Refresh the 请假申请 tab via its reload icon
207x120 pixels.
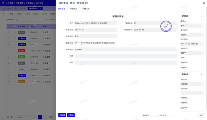[38, 9]
